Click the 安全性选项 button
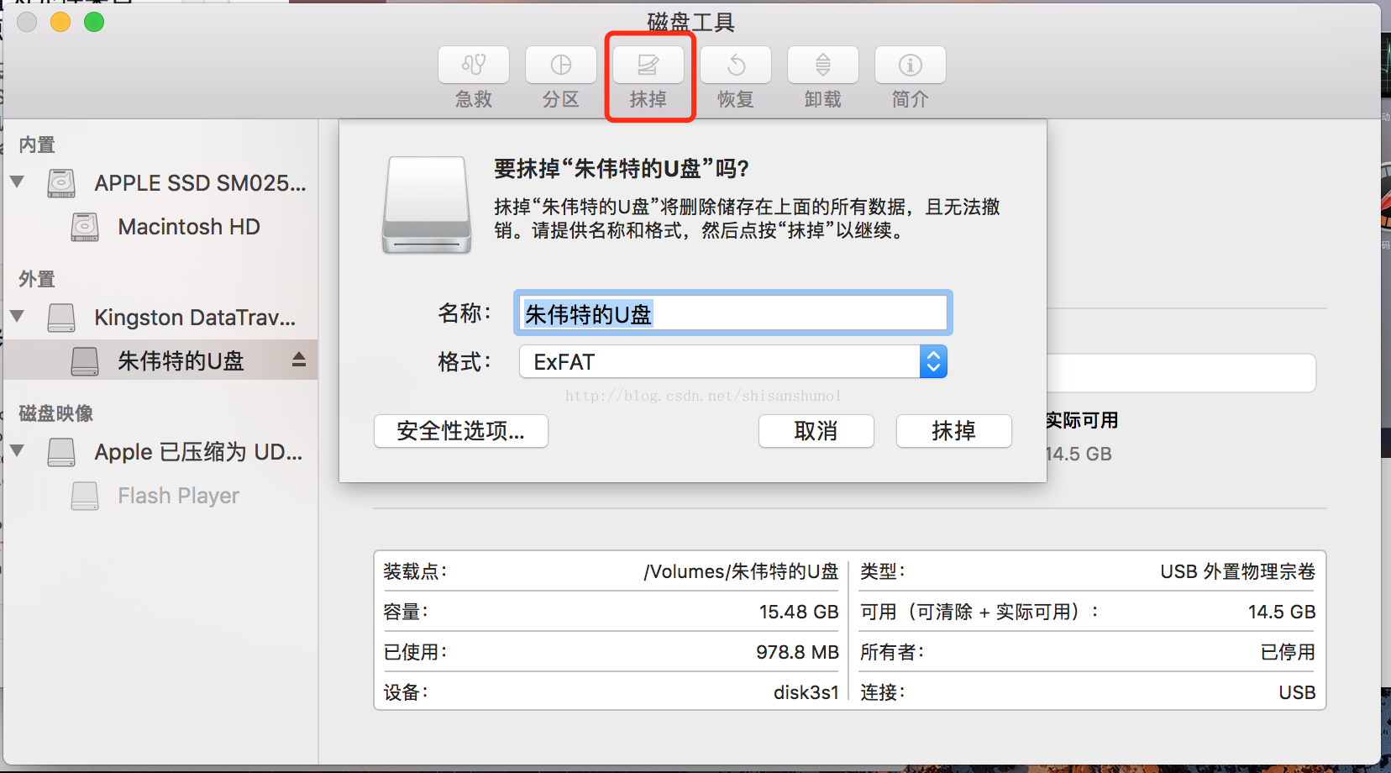Image resolution: width=1391 pixels, height=773 pixels. pos(461,431)
